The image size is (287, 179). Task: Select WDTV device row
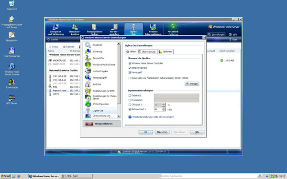64,94
